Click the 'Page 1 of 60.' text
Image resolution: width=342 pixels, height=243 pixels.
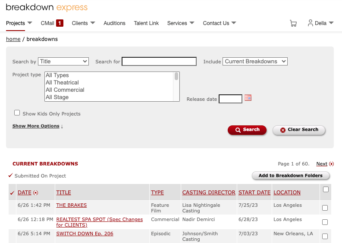294,164
